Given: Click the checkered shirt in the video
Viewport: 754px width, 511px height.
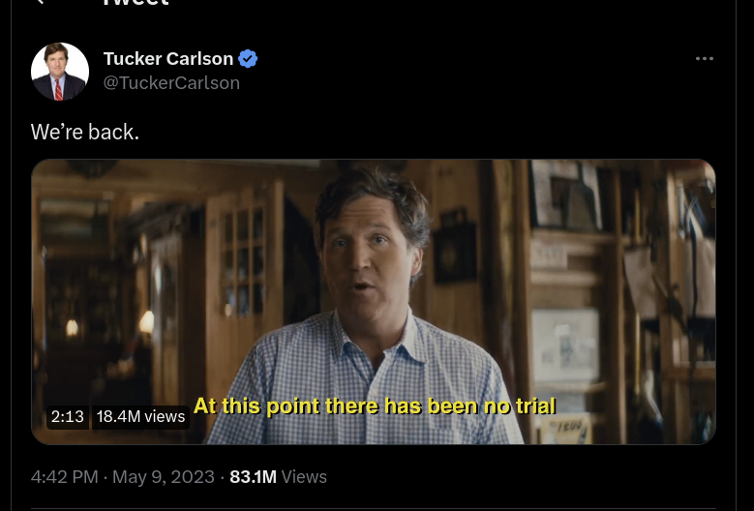Looking at the screenshot, I should point(364,379).
